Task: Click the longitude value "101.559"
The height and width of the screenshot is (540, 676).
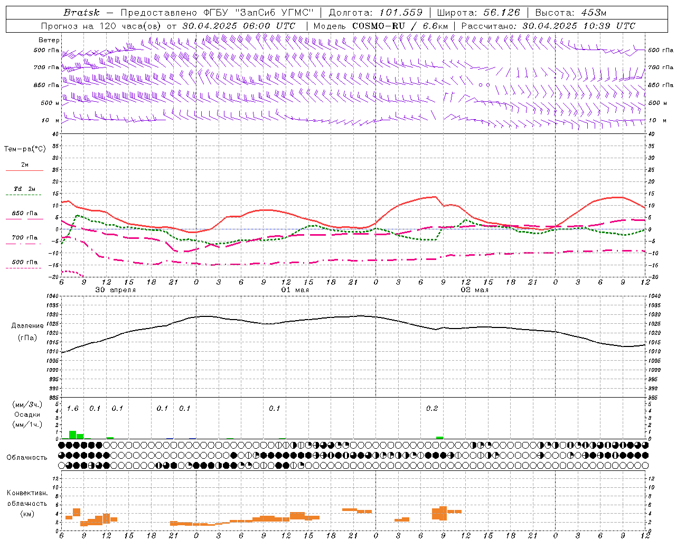Action: pyautogui.click(x=401, y=13)
